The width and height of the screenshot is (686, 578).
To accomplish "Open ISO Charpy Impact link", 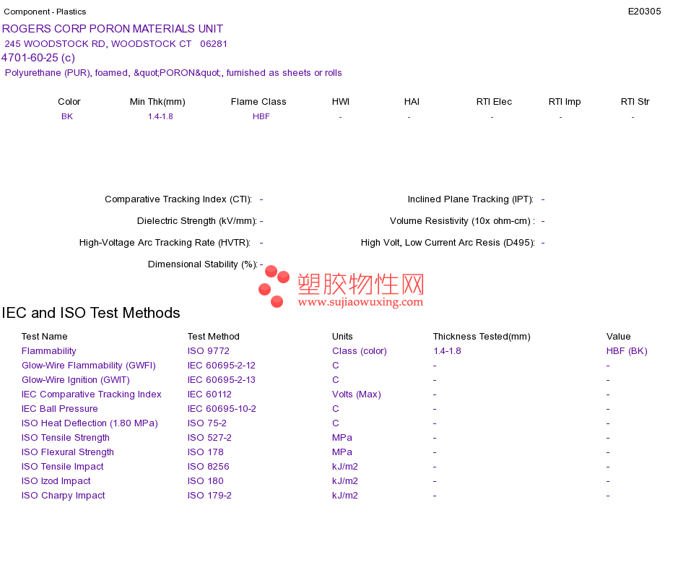I will pos(63,496).
